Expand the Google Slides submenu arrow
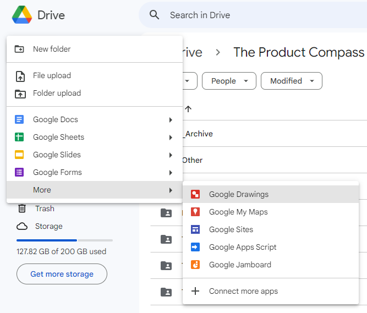 tap(171, 155)
